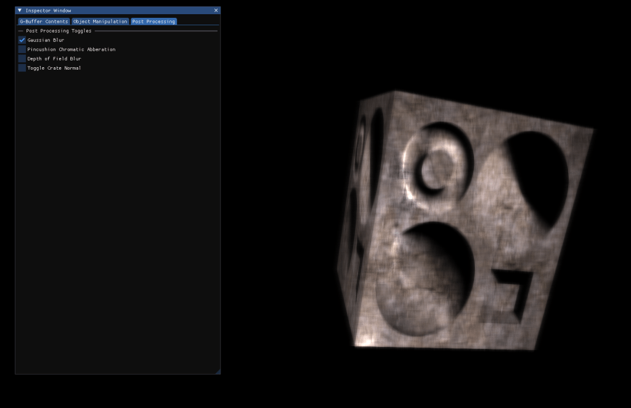Click the Inspector Window title bar
This screenshot has height=408, width=631.
(x=117, y=10)
